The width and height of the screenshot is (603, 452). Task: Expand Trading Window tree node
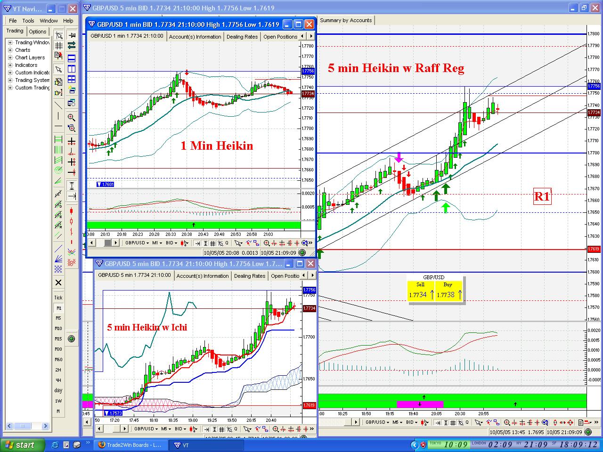tap(10, 42)
